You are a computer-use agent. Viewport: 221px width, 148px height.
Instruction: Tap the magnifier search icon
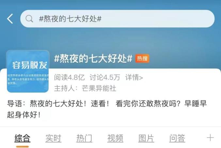click(x=29, y=19)
